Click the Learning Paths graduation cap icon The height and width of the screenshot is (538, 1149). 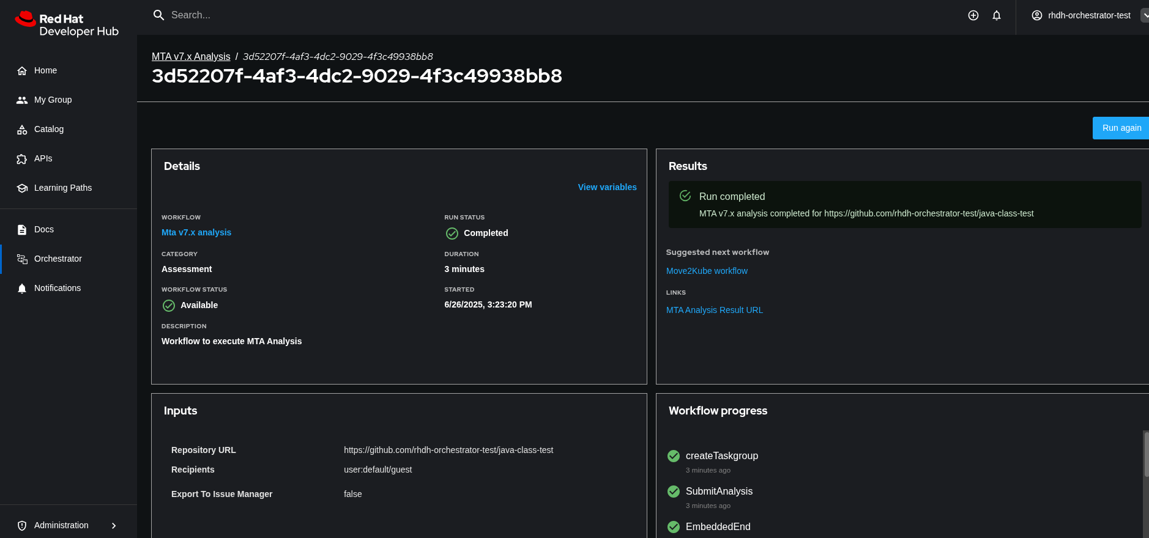(x=22, y=188)
